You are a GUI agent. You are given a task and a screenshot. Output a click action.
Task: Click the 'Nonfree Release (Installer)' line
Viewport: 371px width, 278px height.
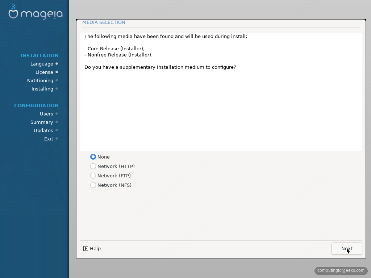click(x=118, y=55)
